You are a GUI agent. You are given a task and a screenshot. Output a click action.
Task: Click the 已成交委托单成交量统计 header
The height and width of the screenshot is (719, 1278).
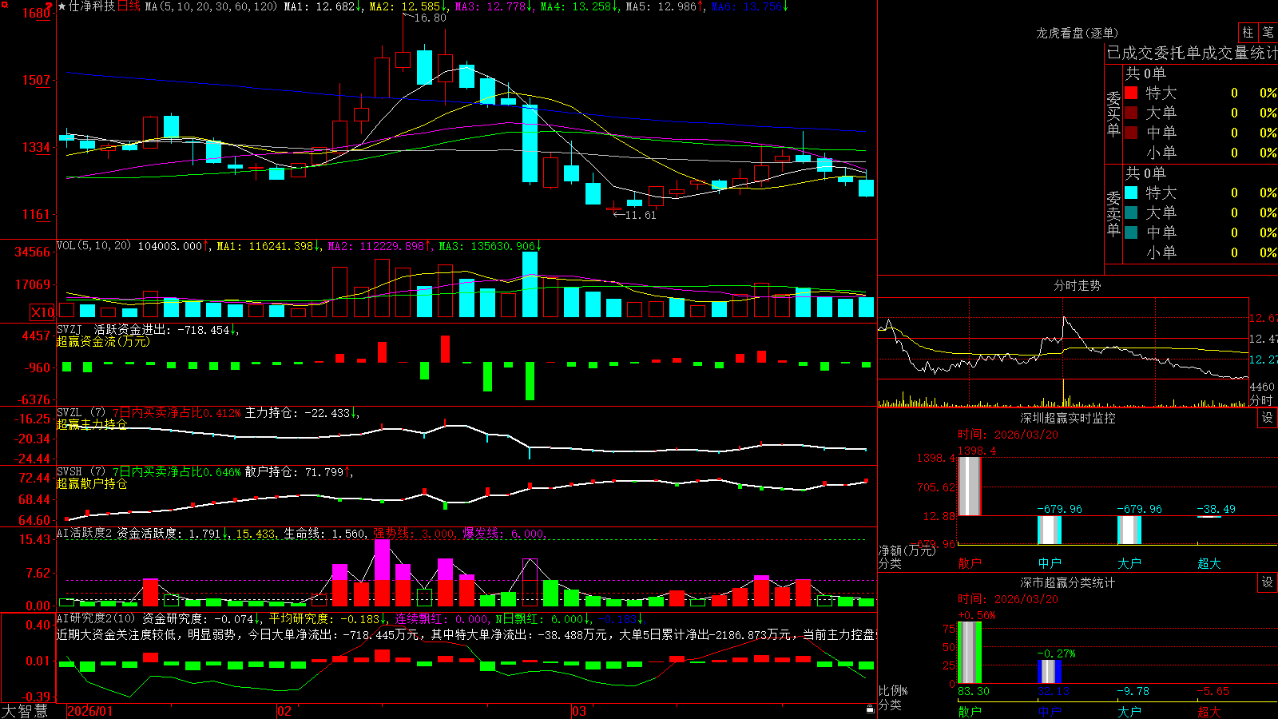click(1192, 53)
